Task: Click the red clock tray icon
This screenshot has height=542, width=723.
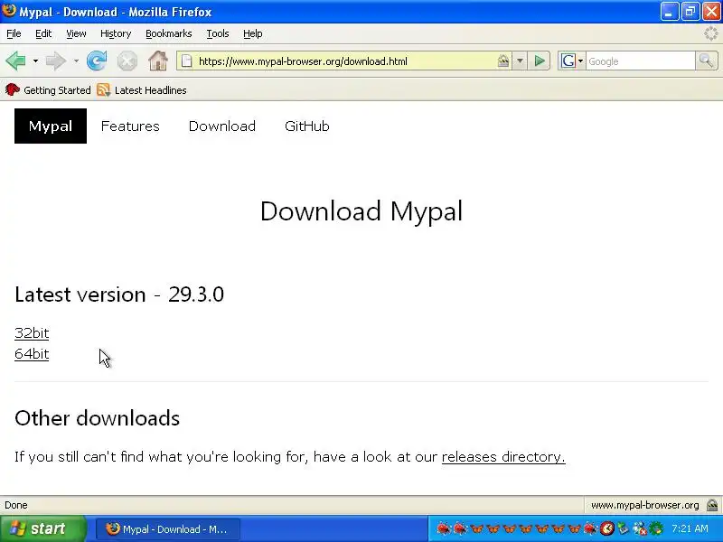Action: tap(606, 528)
